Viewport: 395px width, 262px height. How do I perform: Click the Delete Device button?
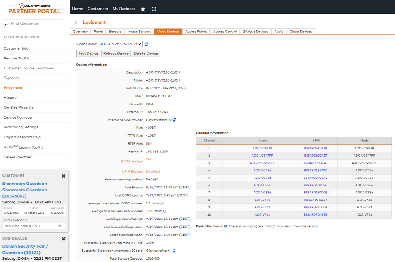coord(146,54)
